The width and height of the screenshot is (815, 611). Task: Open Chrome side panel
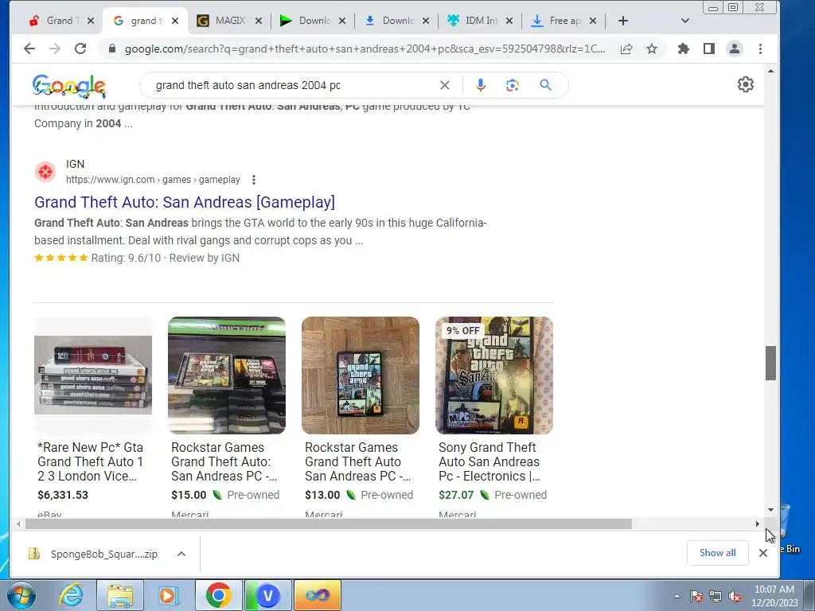[x=709, y=49]
